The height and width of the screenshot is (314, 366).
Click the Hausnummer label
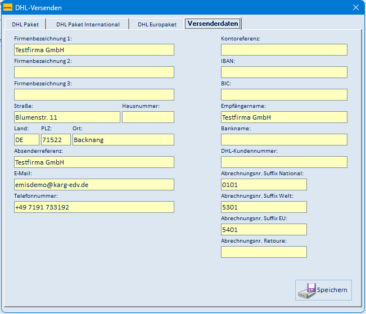pos(141,106)
